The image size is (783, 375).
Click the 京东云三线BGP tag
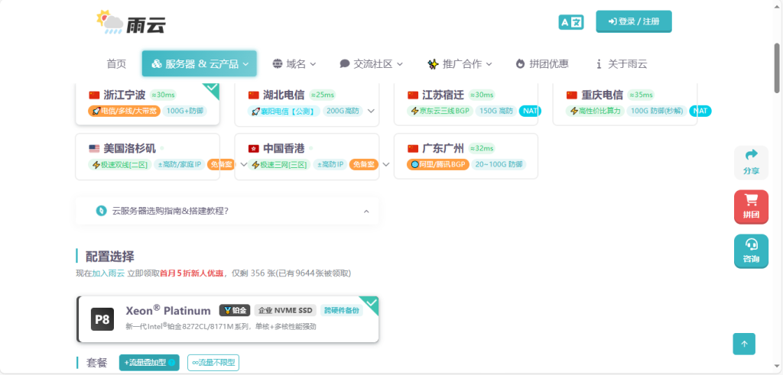(x=440, y=111)
